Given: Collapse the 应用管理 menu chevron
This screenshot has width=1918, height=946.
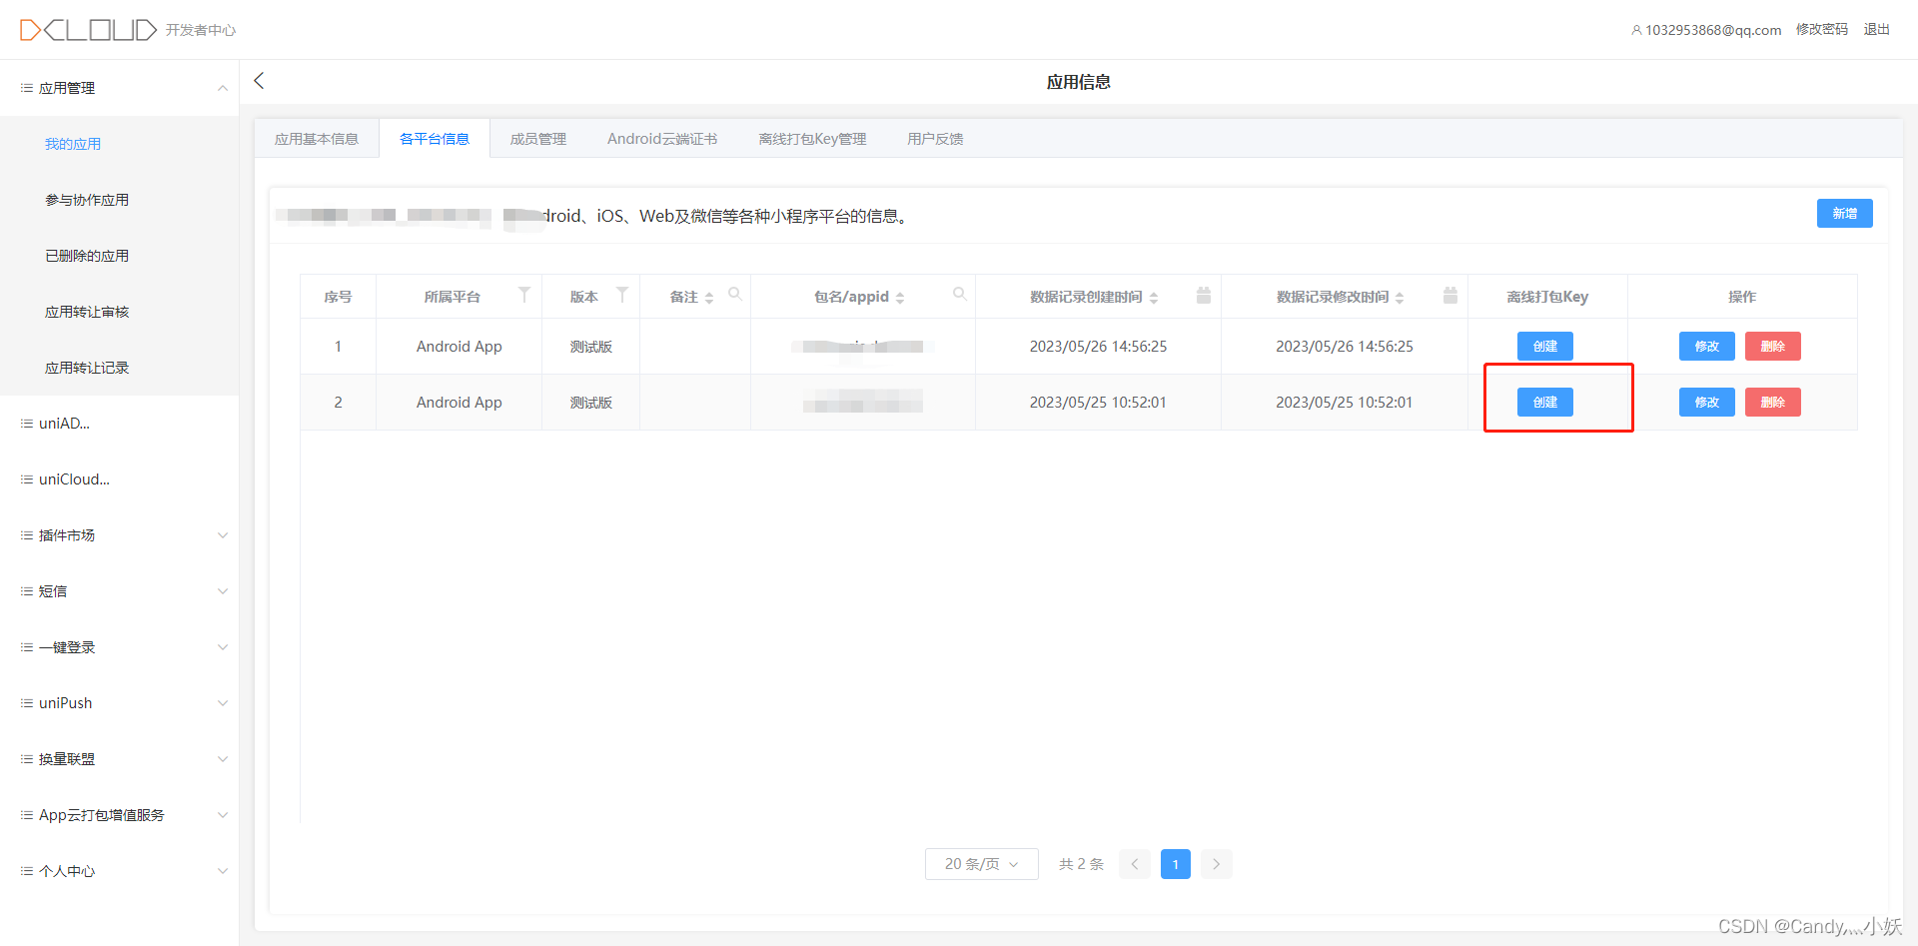Looking at the screenshot, I should (223, 88).
